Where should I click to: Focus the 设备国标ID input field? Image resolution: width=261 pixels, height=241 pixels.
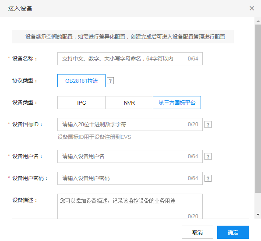click(x=130, y=124)
